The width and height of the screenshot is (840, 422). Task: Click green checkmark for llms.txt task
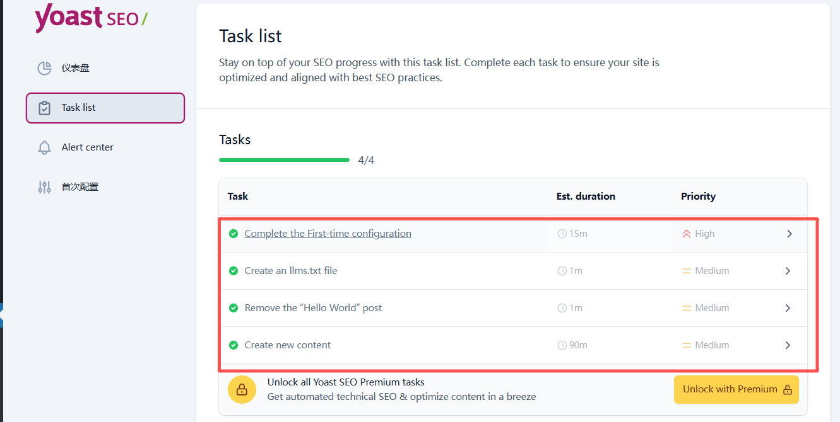(234, 271)
